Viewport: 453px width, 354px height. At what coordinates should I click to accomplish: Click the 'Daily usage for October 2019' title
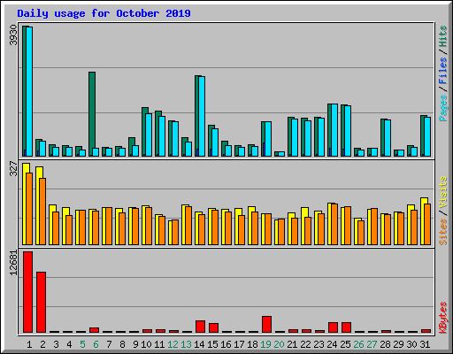pyautogui.click(x=104, y=13)
